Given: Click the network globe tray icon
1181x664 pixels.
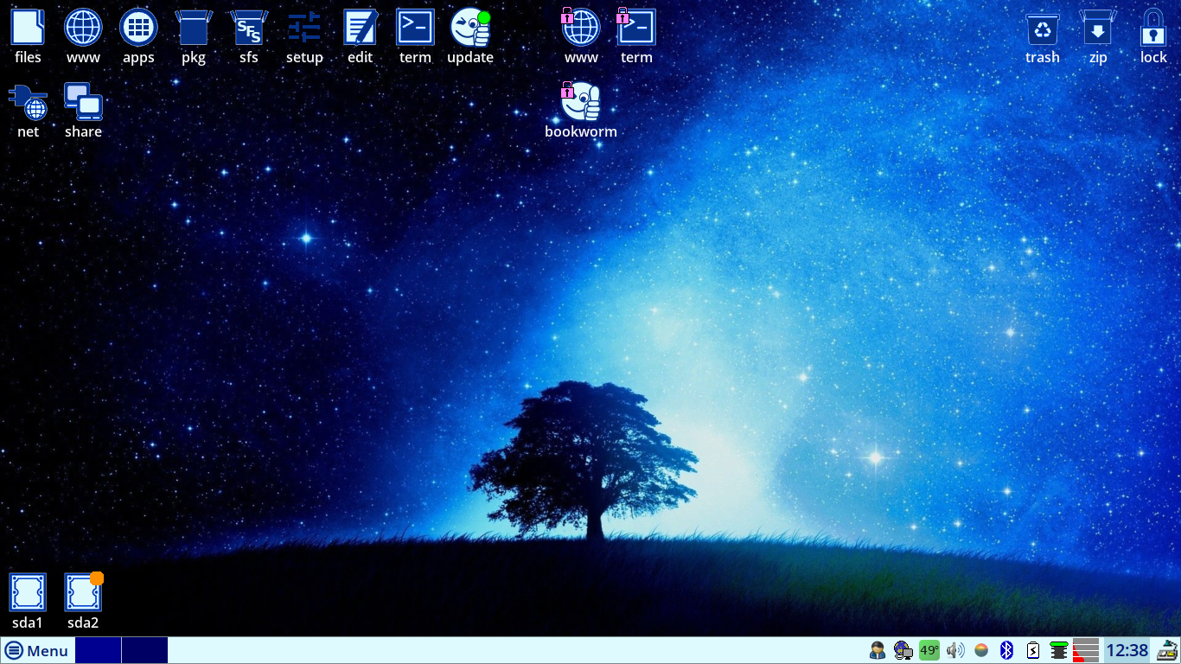Looking at the screenshot, I should click(903, 650).
